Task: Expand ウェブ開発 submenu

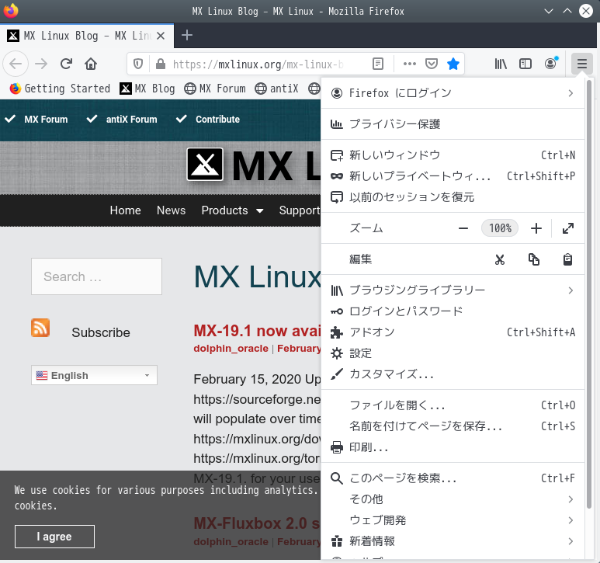Action: click(x=453, y=521)
